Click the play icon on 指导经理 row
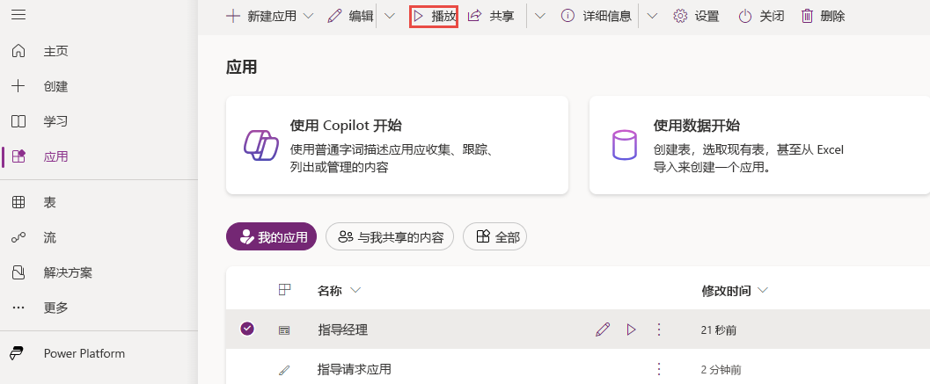The image size is (930, 384). point(631,330)
